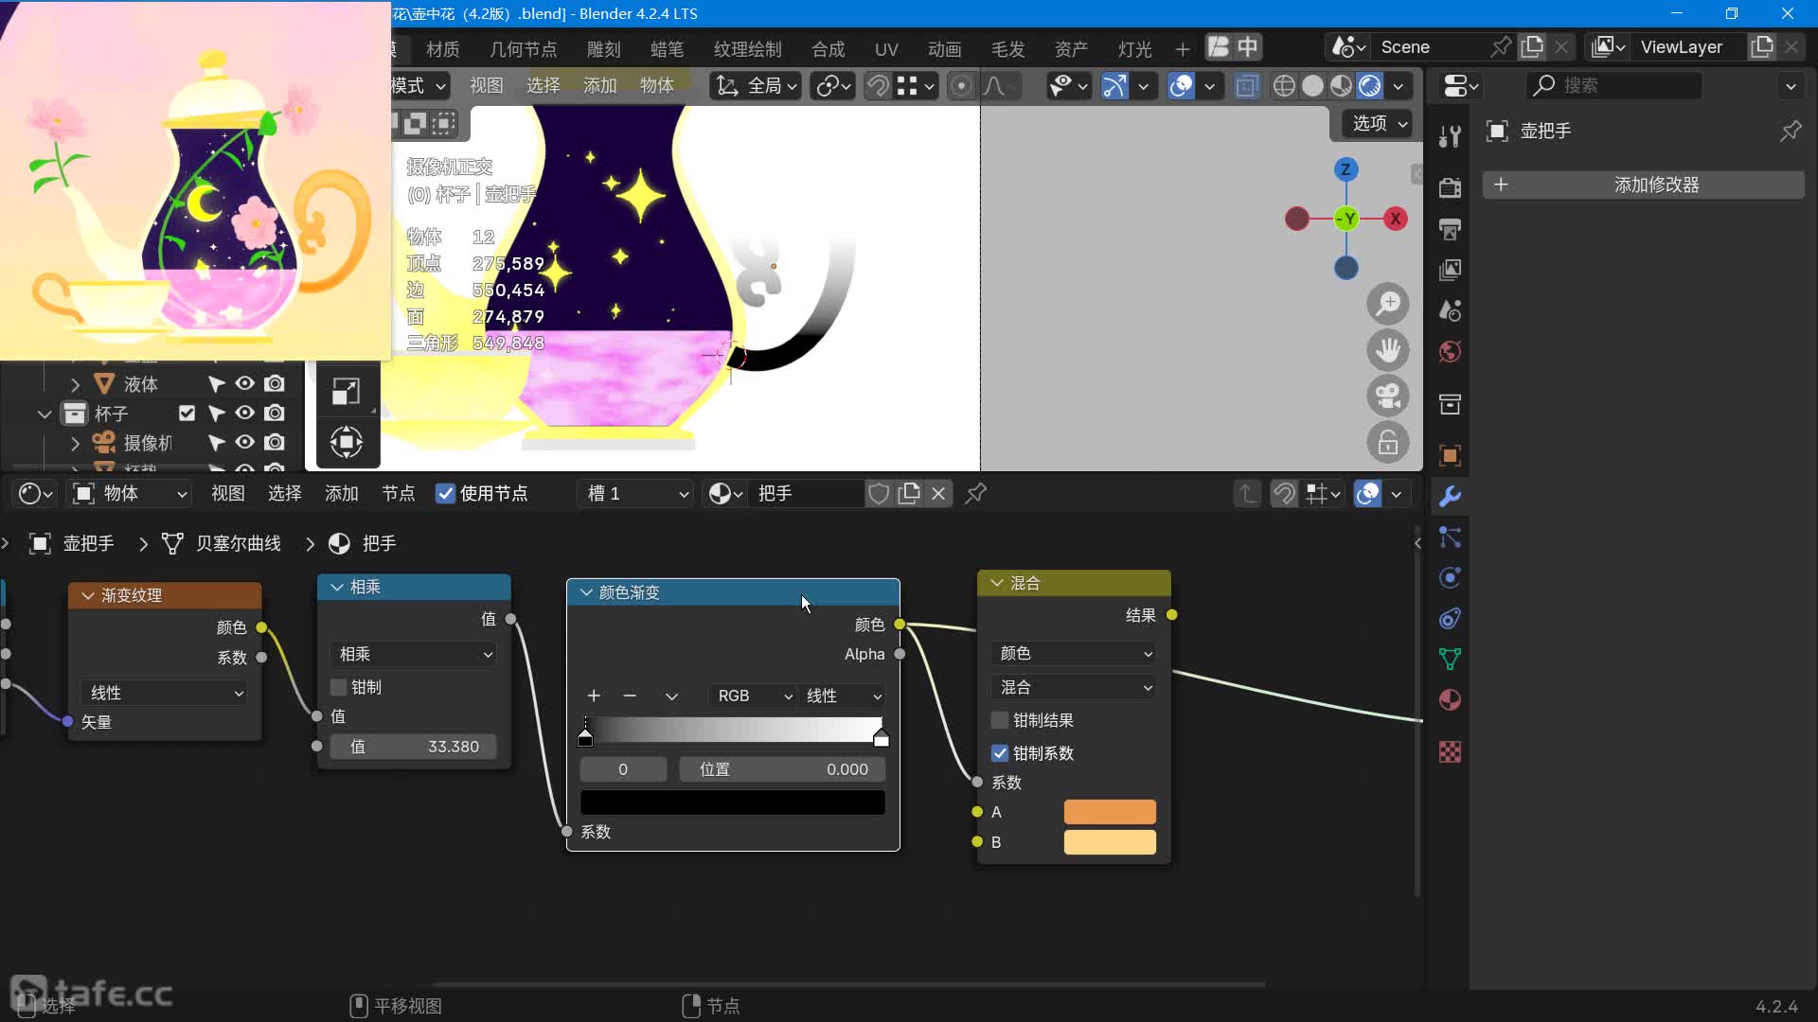Open the 几何节点 workspace tab
This screenshot has width=1818, height=1022.
(x=523, y=49)
